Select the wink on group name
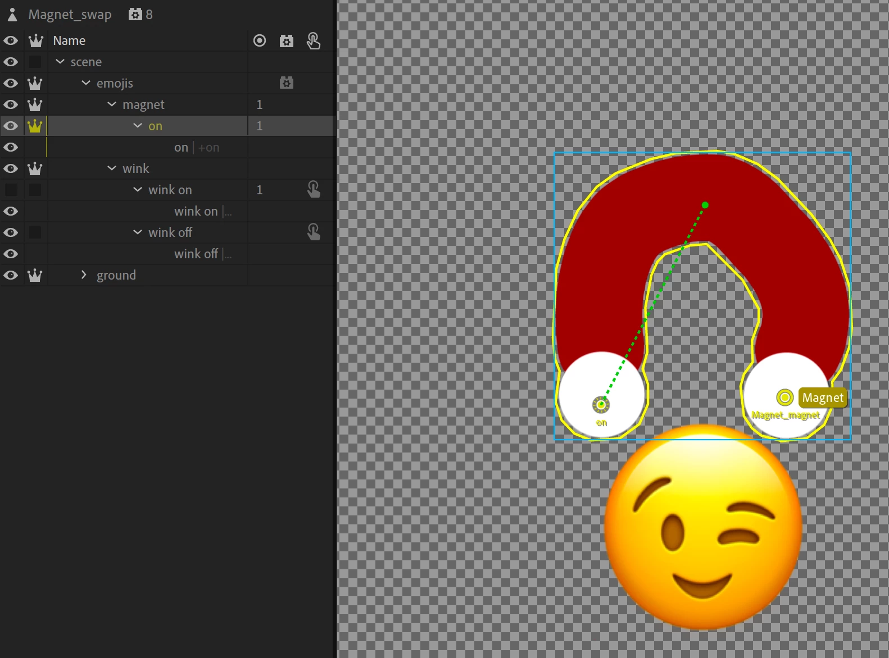The height and width of the screenshot is (658, 889). pyautogui.click(x=170, y=190)
